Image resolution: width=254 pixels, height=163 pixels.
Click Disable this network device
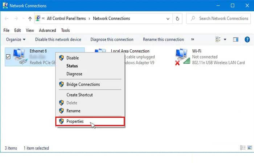pos(58,39)
